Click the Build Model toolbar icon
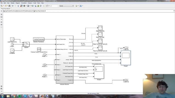The width and height of the screenshot is (175, 98). tap(81, 6)
